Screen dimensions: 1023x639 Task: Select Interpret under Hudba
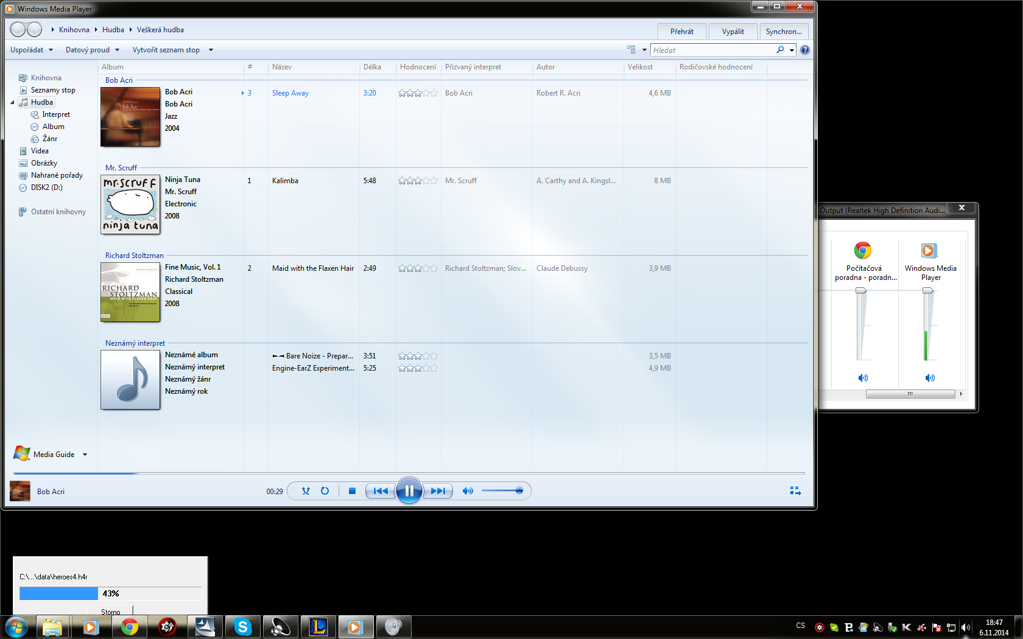[56, 114]
